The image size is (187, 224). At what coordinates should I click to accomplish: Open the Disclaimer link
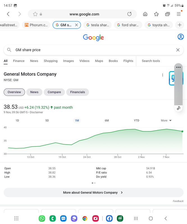(x=37, y=112)
